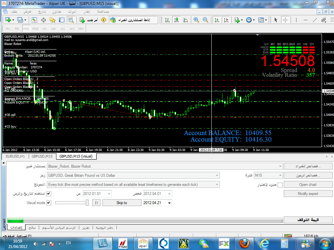Toggle the use date and time checkbox
Image resolution: width=334 pixels, height=250 pixels.
49,194
